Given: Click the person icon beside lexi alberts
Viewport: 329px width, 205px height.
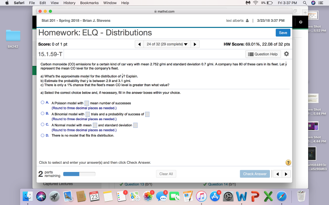Looking at the screenshot, I should 248,20.
